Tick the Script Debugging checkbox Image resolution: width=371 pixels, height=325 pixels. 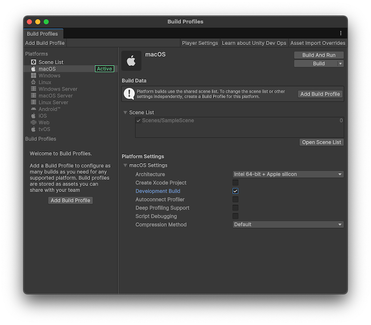click(x=235, y=216)
